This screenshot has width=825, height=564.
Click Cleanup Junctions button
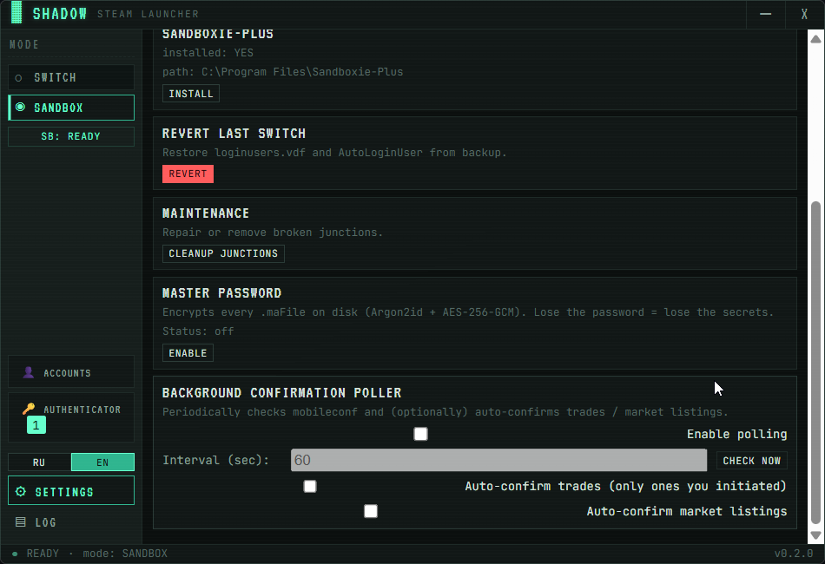[x=223, y=253]
